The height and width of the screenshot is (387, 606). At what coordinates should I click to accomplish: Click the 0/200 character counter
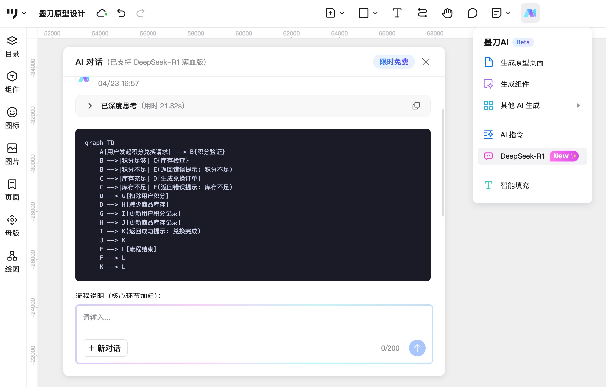390,348
